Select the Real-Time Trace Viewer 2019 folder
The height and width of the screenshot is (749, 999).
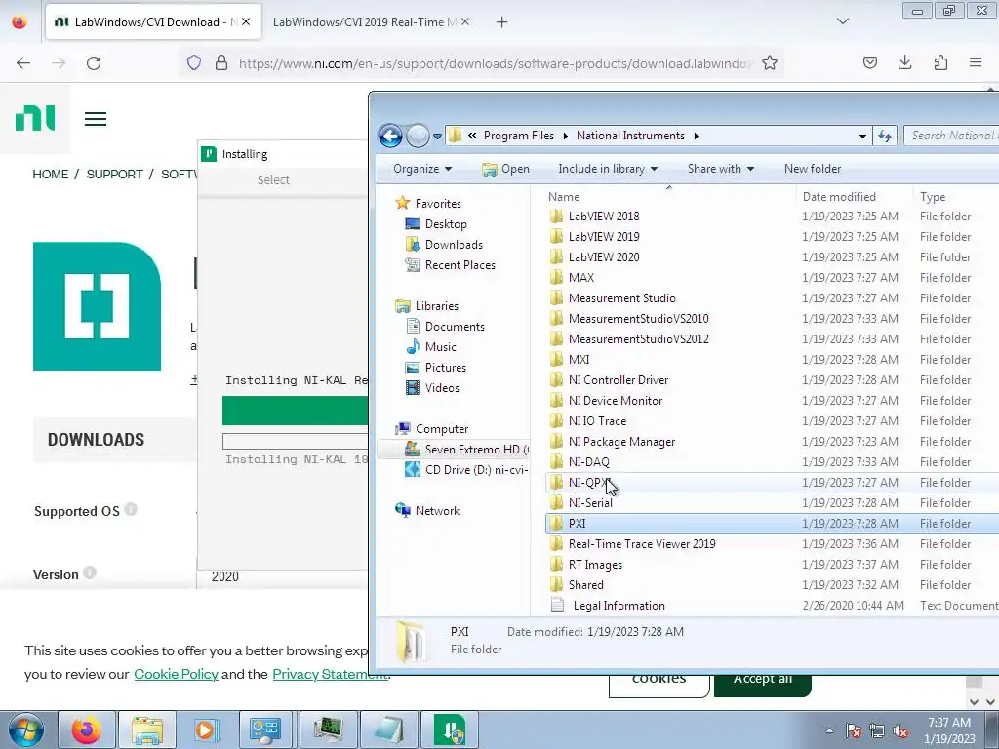pyautogui.click(x=642, y=544)
